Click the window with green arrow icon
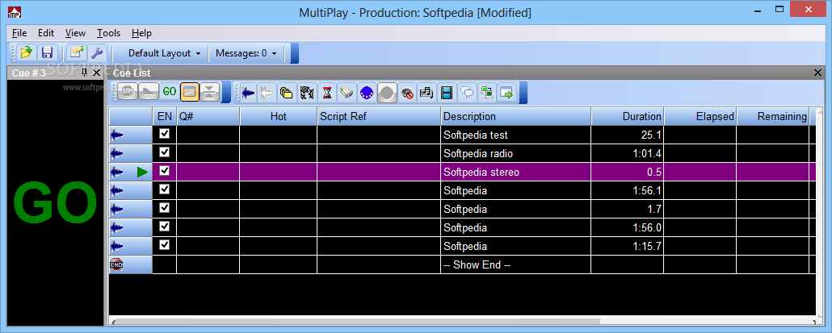The height and width of the screenshot is (333, 832). click(506, 93)
